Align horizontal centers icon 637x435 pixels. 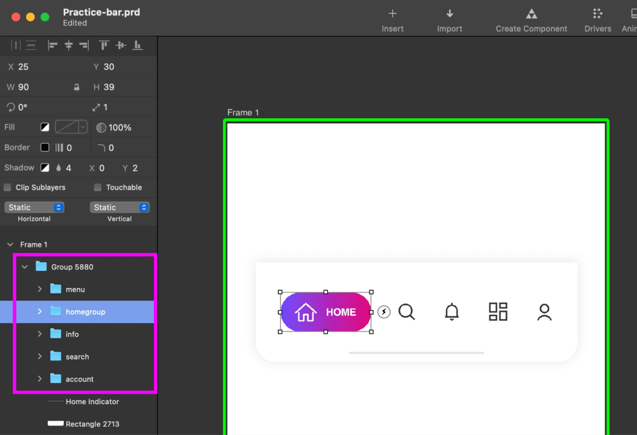68,46
